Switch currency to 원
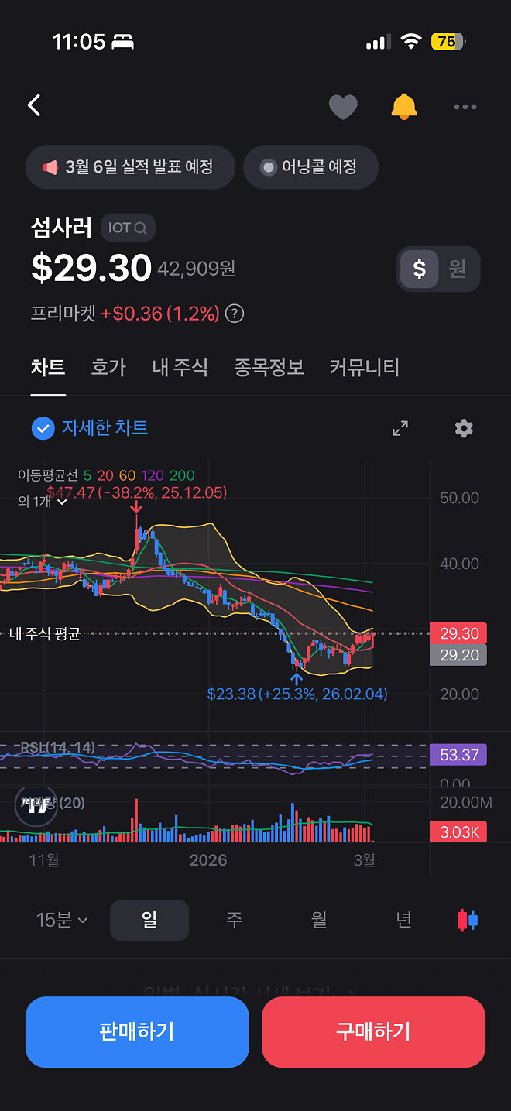Viewport: 511px width, 1111px height. click(458, 269)
